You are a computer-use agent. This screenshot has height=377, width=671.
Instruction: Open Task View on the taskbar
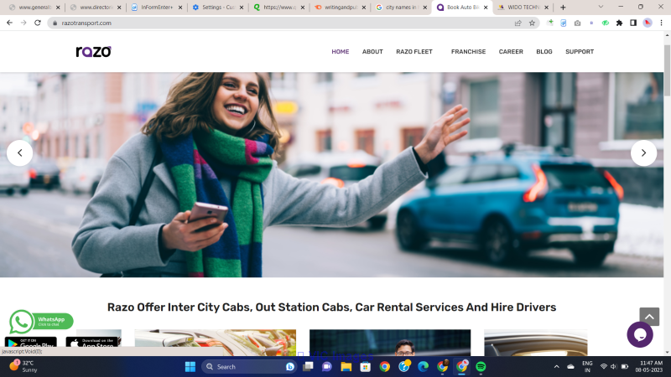pos(308,367)
